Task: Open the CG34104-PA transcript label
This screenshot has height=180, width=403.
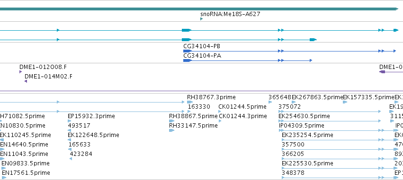Action: 202,56
